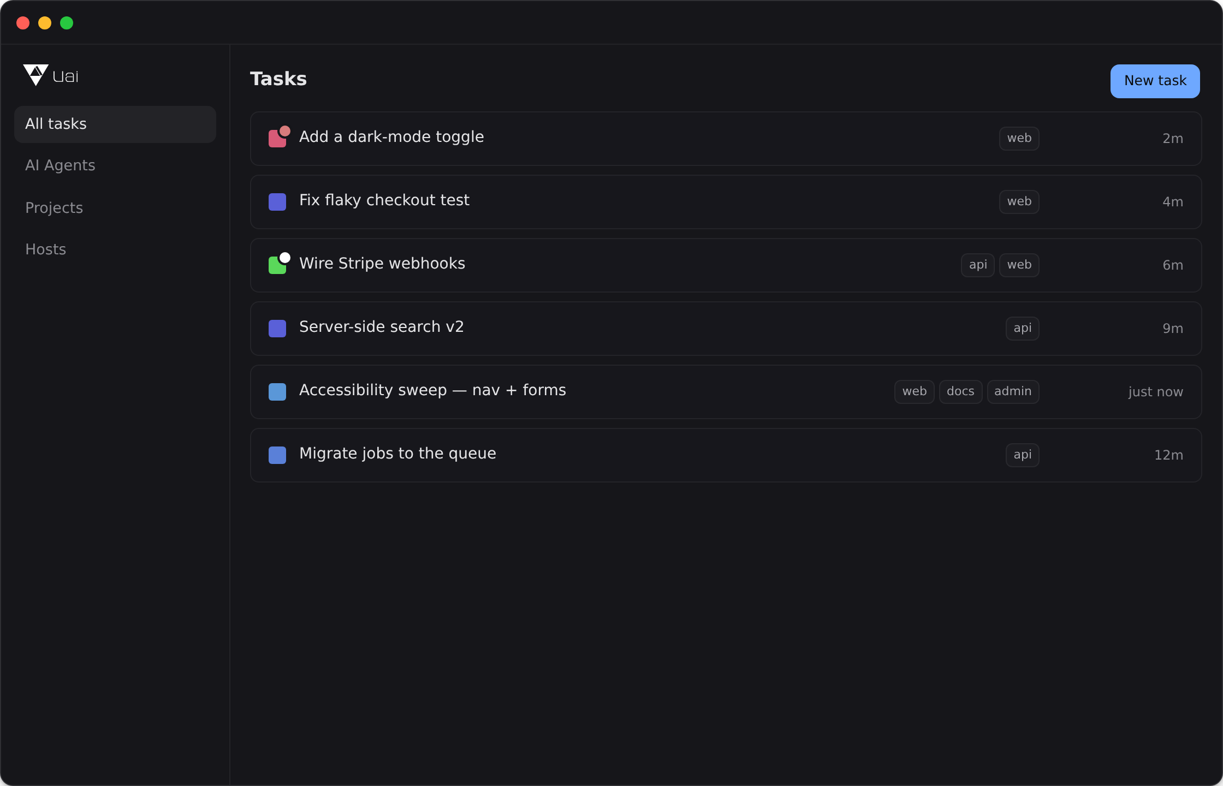Image resolution: width=1223 pixels, height=786 pixels.
Task: Click the blue status icon for Migrate jobs task
Action: [x=277, y=455]
